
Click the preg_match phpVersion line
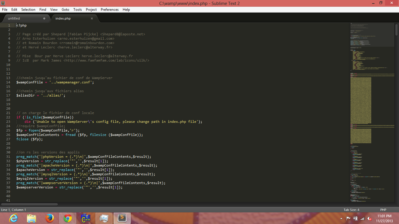tap(84, 157)
